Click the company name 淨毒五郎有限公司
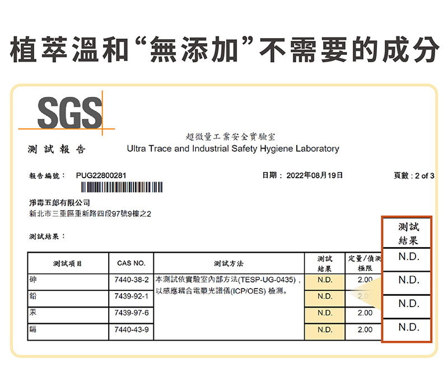 click(59, 202)
